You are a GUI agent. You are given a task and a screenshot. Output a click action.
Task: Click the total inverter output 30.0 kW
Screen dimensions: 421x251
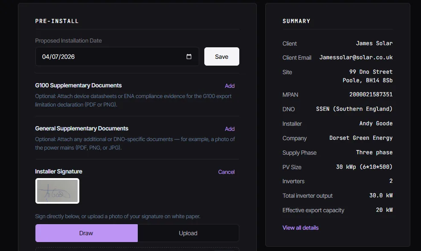click(x=381, y=196)
